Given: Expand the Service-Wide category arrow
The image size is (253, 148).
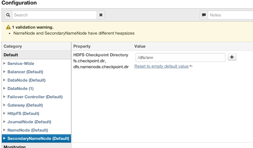Looking at the screenshot, I should (4, 63).
